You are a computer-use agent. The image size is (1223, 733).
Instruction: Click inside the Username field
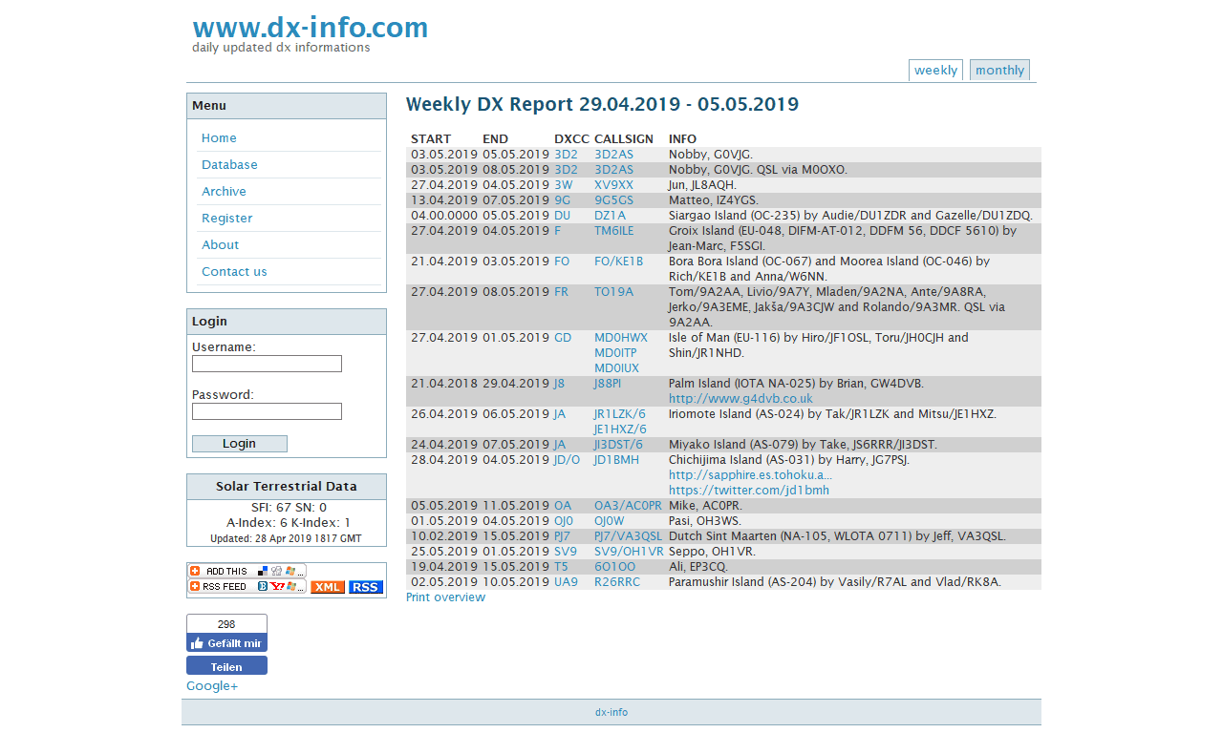pos(267,364)
